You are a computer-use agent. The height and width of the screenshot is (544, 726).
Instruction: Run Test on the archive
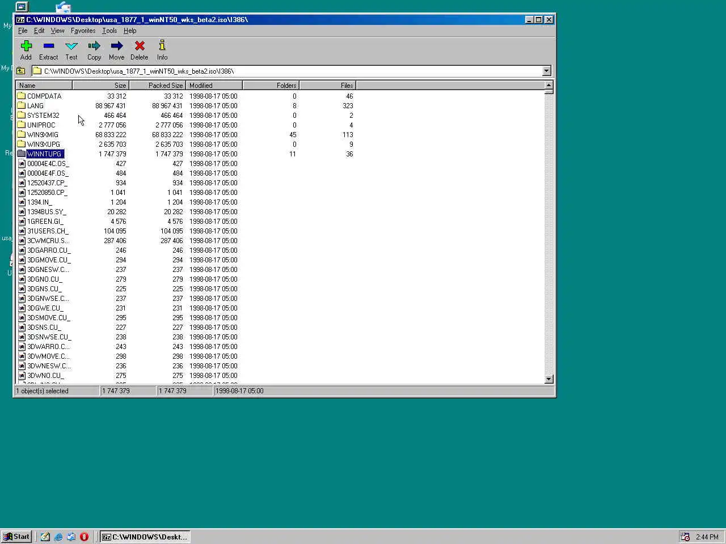click(71, 46)
